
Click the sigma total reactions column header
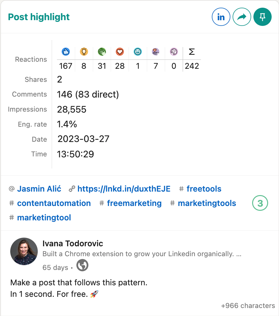191,51
